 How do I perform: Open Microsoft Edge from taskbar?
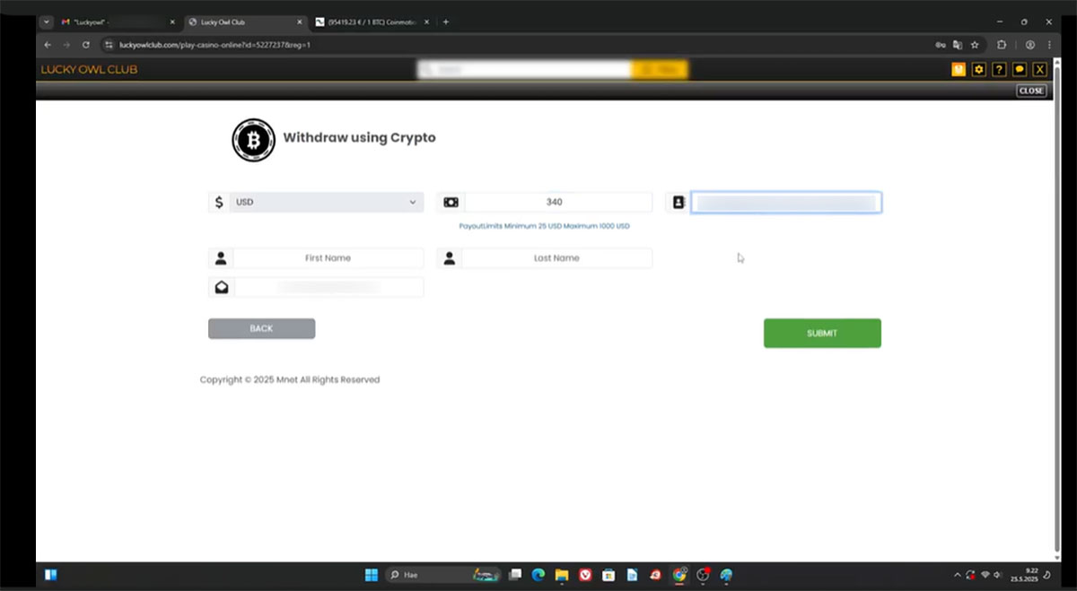coord(538,575)
